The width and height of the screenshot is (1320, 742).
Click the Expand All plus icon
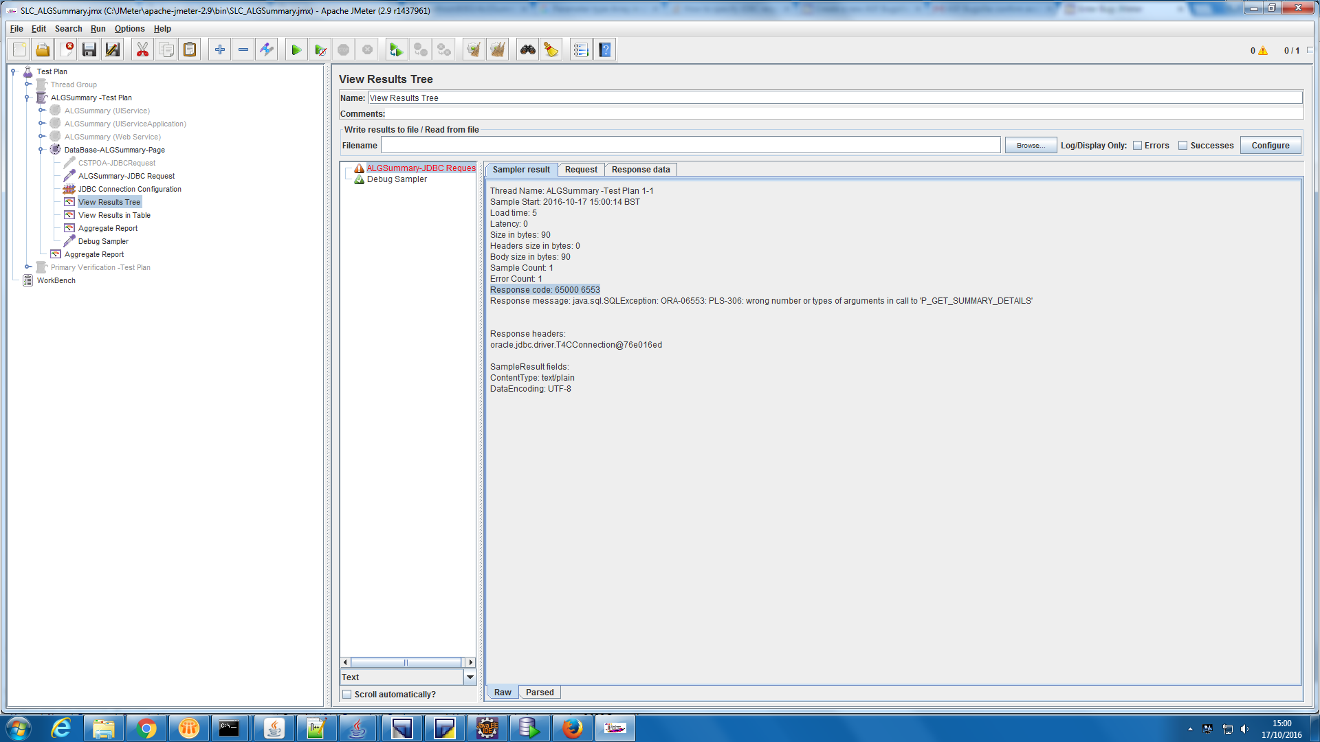219,49
